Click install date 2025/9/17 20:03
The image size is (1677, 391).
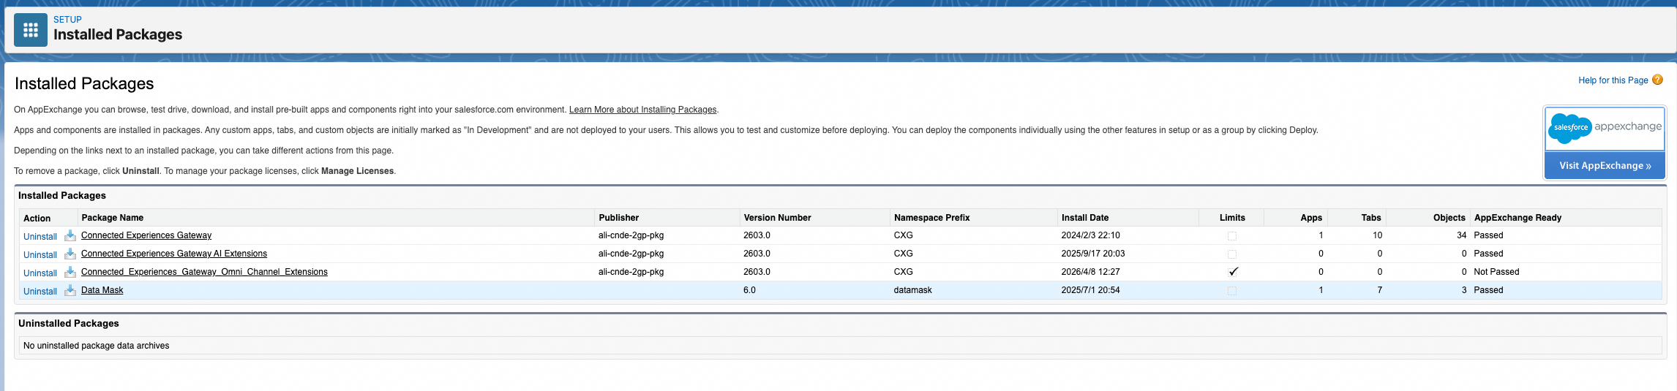(x=1093, y=254)
